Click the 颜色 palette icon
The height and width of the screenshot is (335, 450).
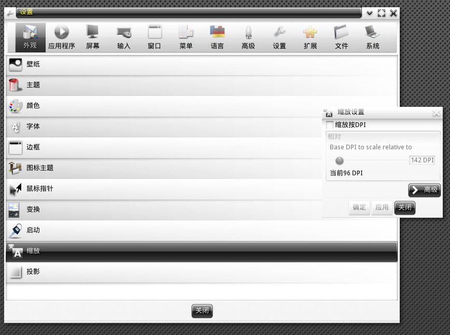point(15,106)
